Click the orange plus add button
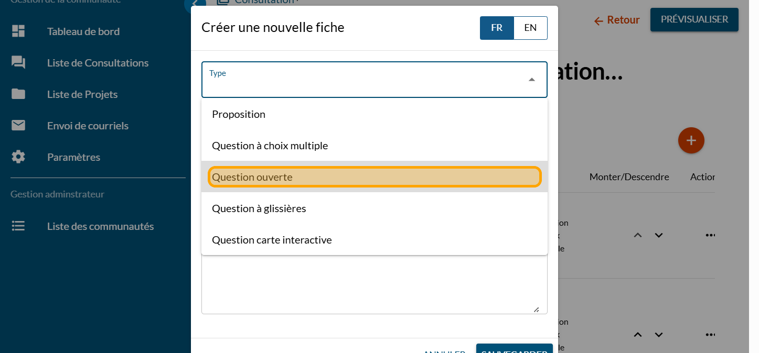 click(691, 140)
